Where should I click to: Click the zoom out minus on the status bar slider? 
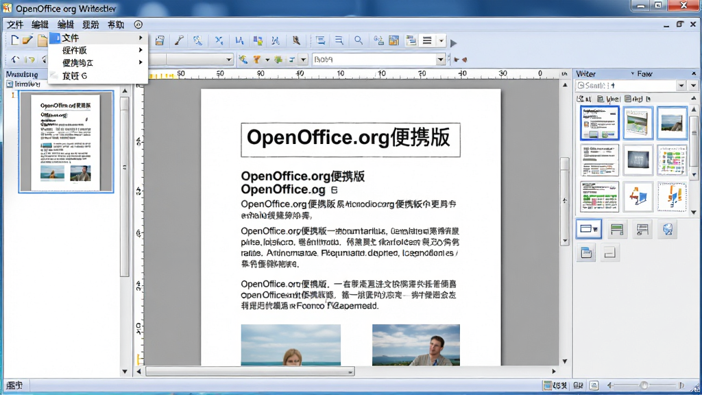click(609, 385)
